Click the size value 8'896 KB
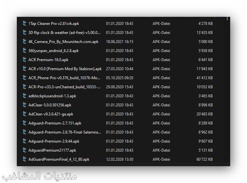Image resolution: width=247 pixels, height=183 pixels. pos(206,105)
